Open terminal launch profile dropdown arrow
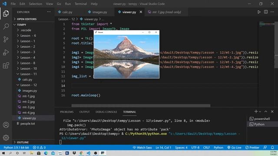This screenshot has height=156, width=278. click(260, 112)
